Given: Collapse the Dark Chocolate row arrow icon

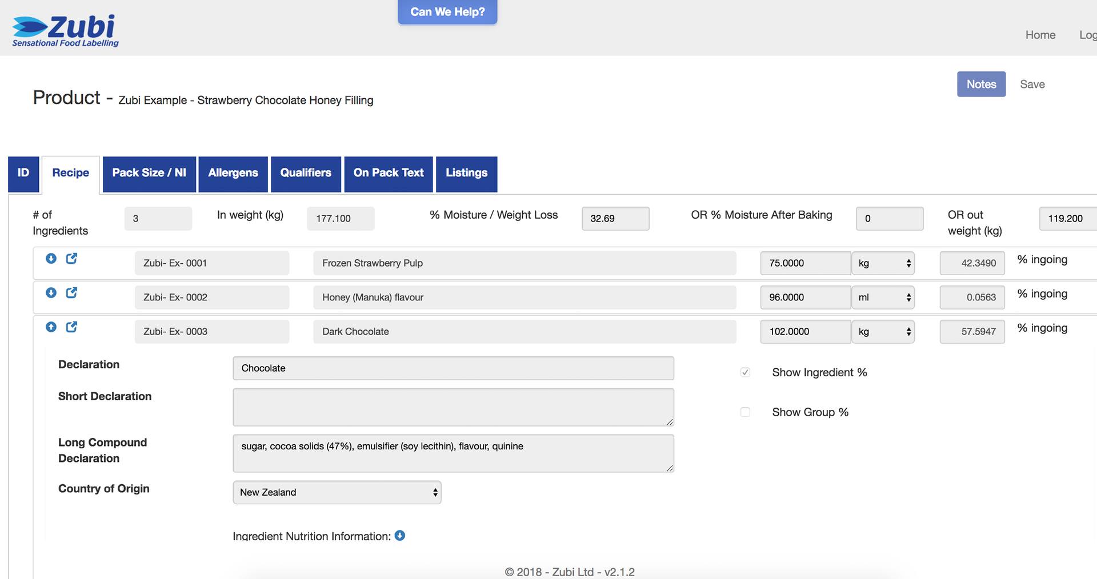Looking at the screenshot, I should point(51,327).
